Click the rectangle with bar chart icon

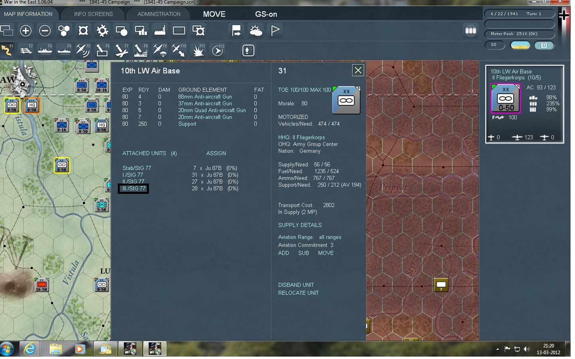pos(141,31)
